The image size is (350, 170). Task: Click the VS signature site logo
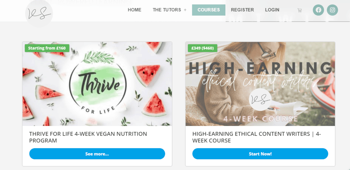coord(39,13)
